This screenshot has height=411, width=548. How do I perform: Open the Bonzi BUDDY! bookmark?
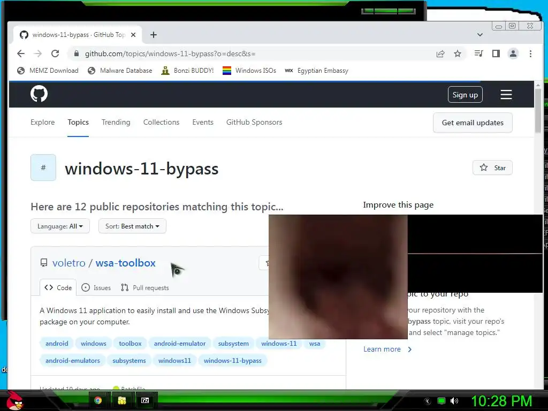pos(187,71)
